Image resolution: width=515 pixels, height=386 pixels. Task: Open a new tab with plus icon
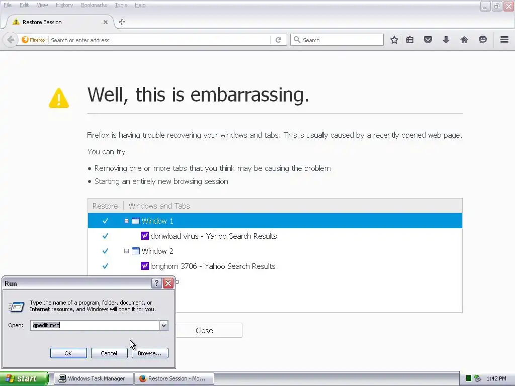click(x=122, y=22)
